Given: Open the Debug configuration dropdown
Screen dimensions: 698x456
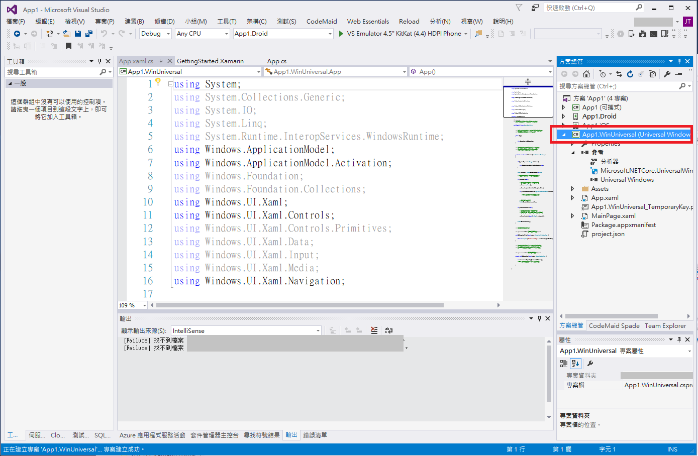Looking at the screenshot, I should click(x=155, y=34).
